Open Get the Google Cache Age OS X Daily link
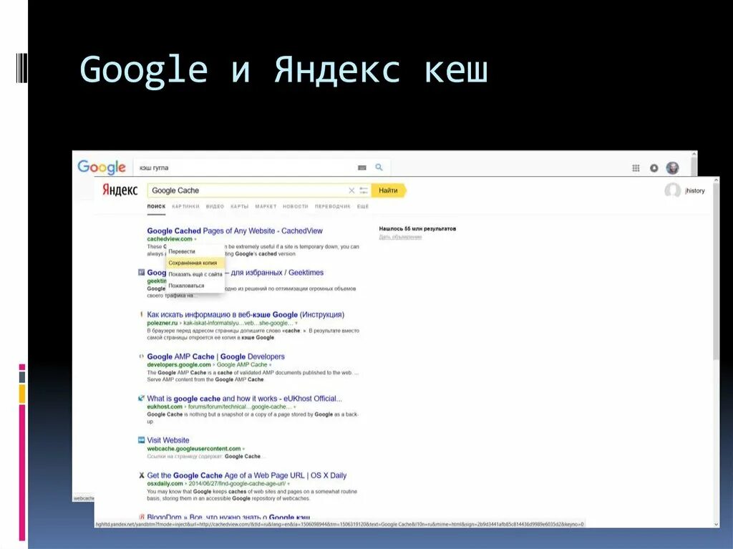Screen dimensions: 733x549 click(x=247, y=475)
